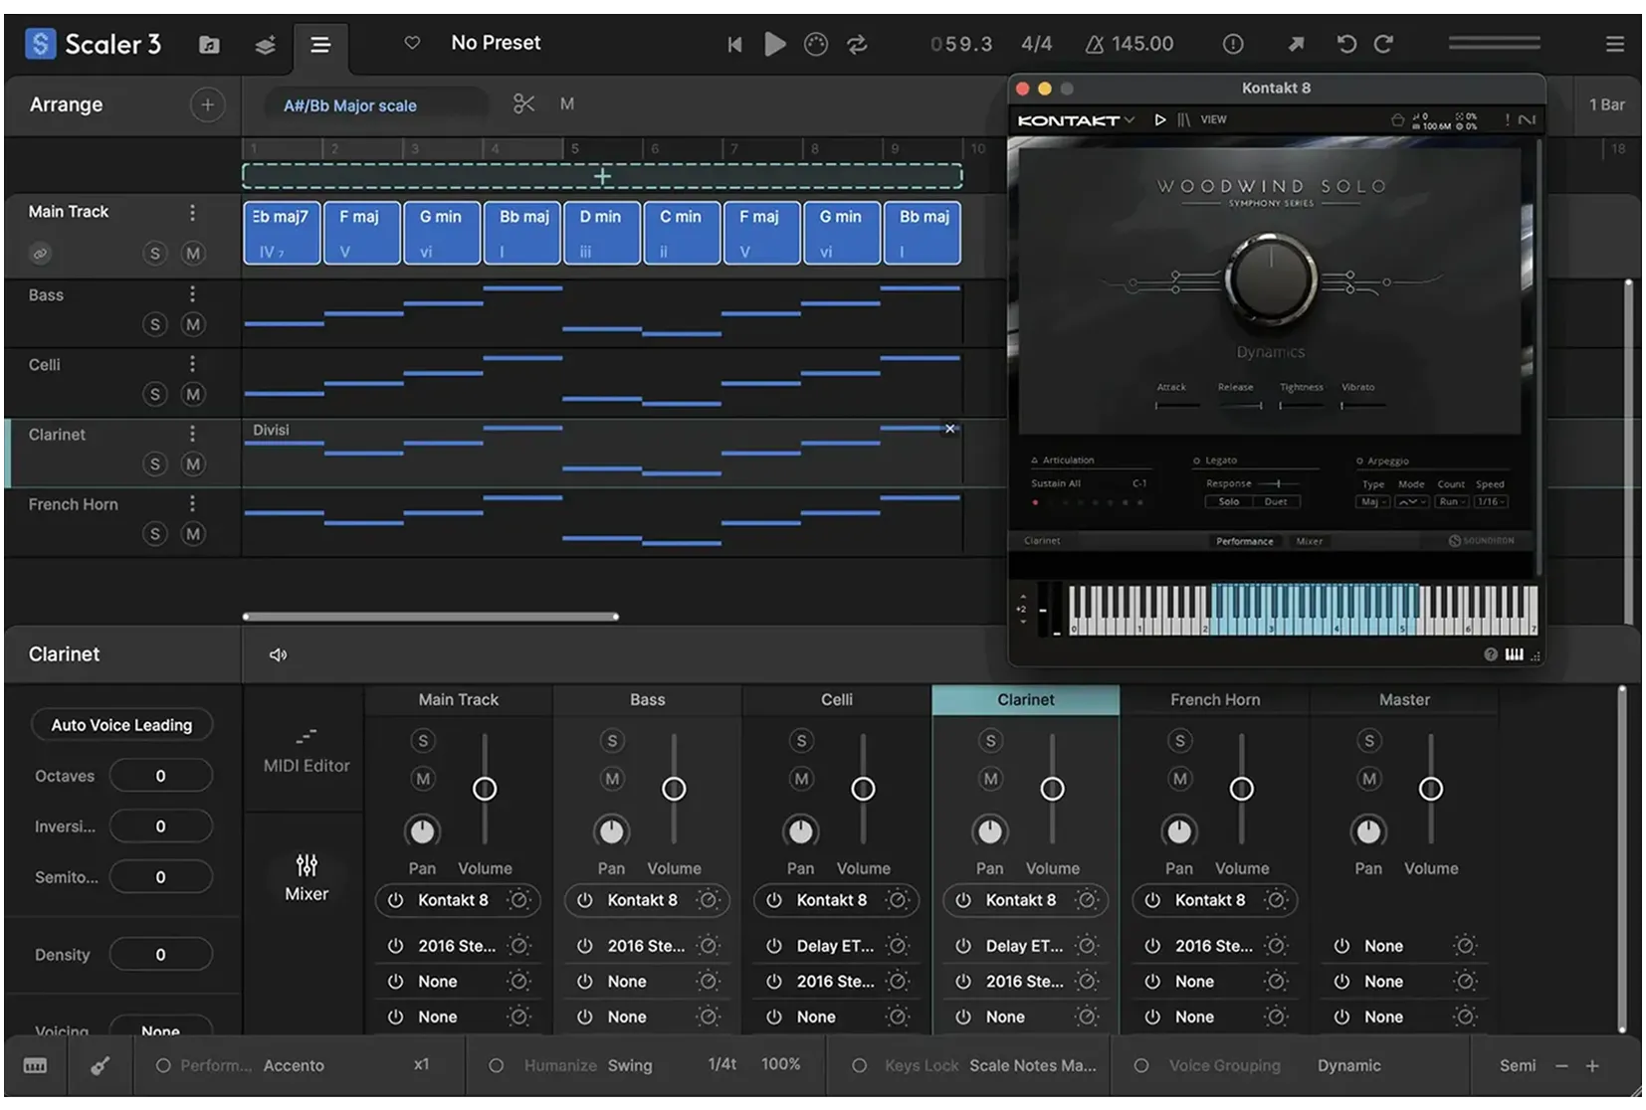Open the Dynamic voice grouping dropdown
Image resolution: width=1646 pixels, height=1110 pixels.
tap(1348, 1065)
